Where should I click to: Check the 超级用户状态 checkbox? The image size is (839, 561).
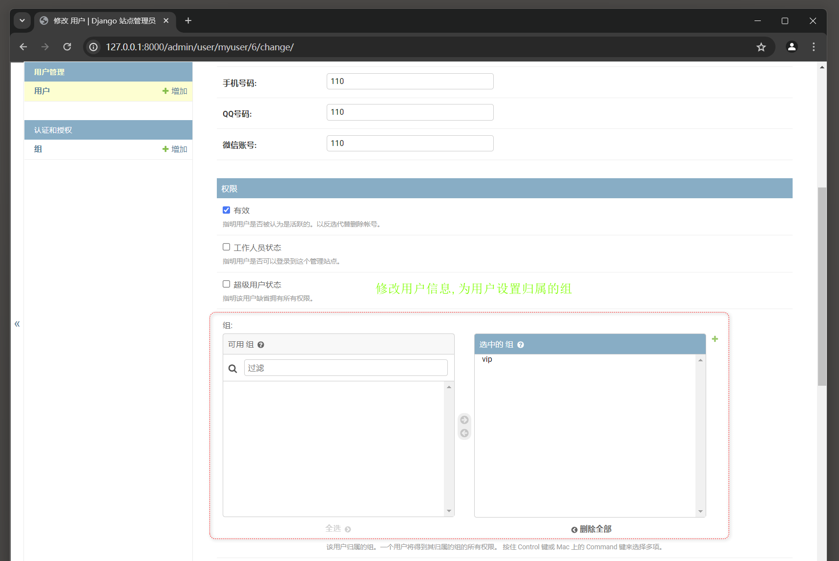pyautogui.click(x=226, y=284)
